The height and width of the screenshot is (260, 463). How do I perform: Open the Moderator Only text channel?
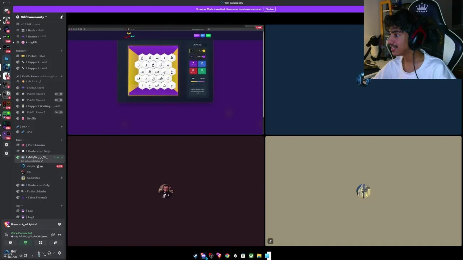(x=40, y=151)
